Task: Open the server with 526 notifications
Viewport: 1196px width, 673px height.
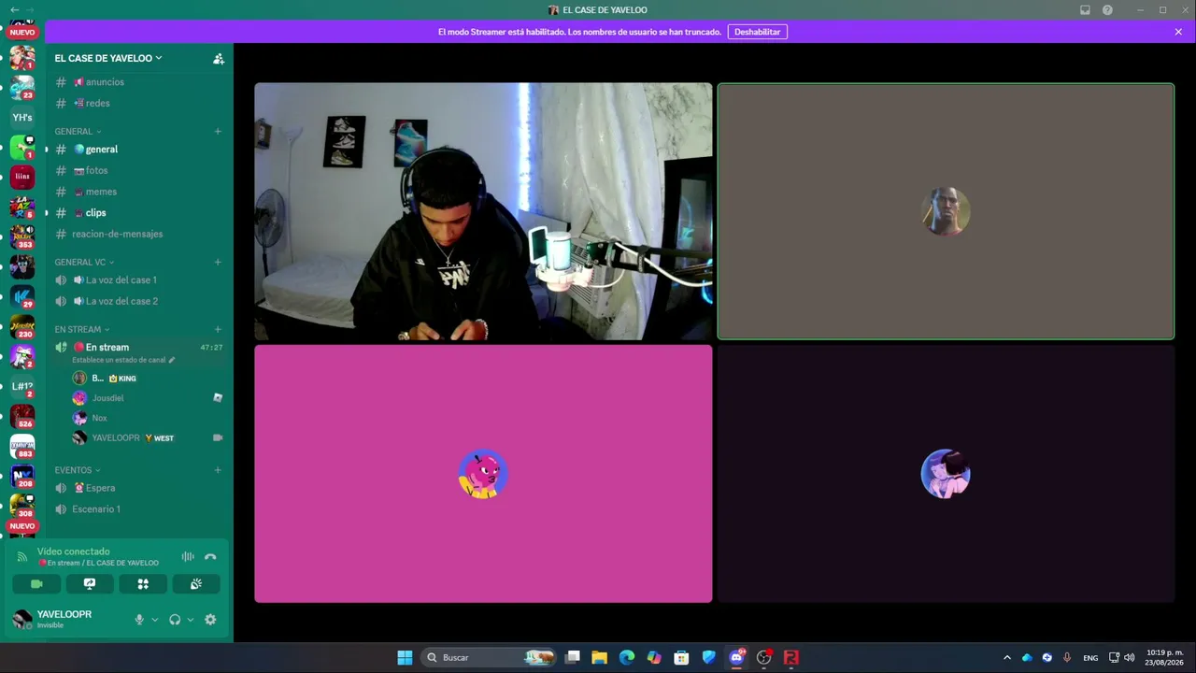Action: [x=22, y=416]
